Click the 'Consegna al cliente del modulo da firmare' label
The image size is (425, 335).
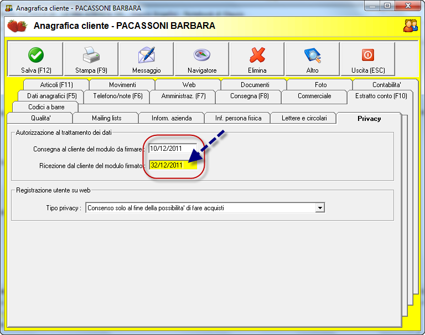pyautogui.click(x=89, y=149)
